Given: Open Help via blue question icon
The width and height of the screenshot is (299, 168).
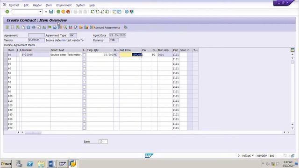Looking at the screenshot, I should [x=127, y=12].
